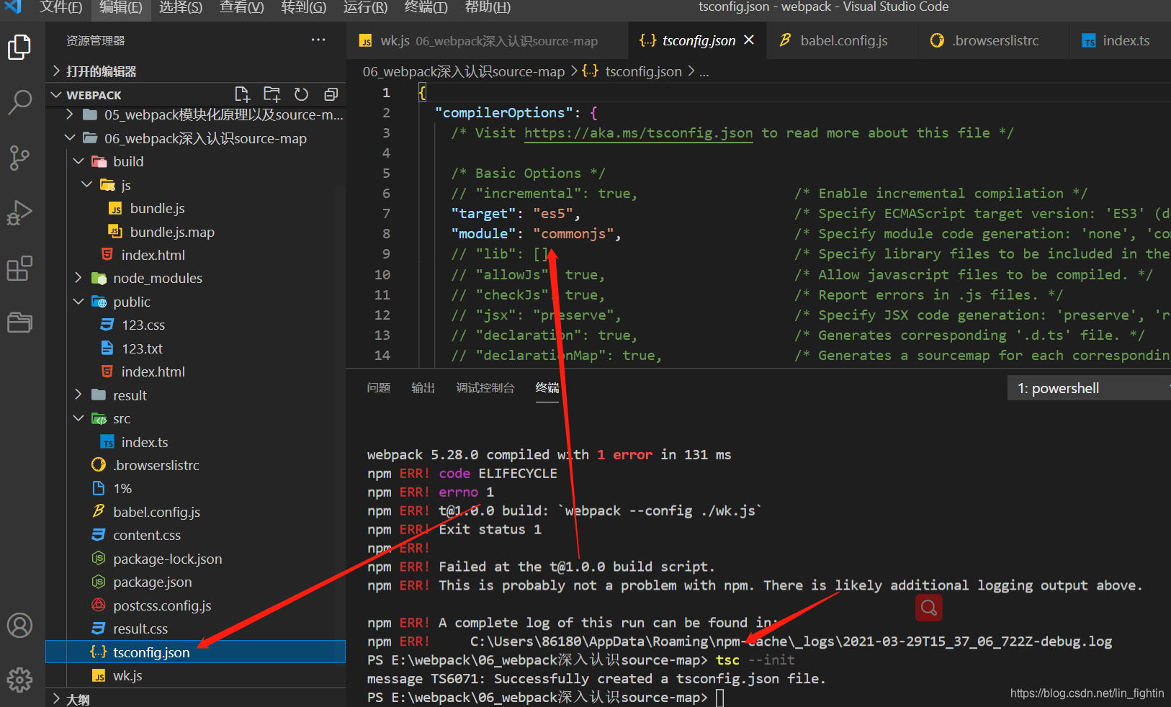Select tsconfig.json in Explorer

click(x=195, y=652)
